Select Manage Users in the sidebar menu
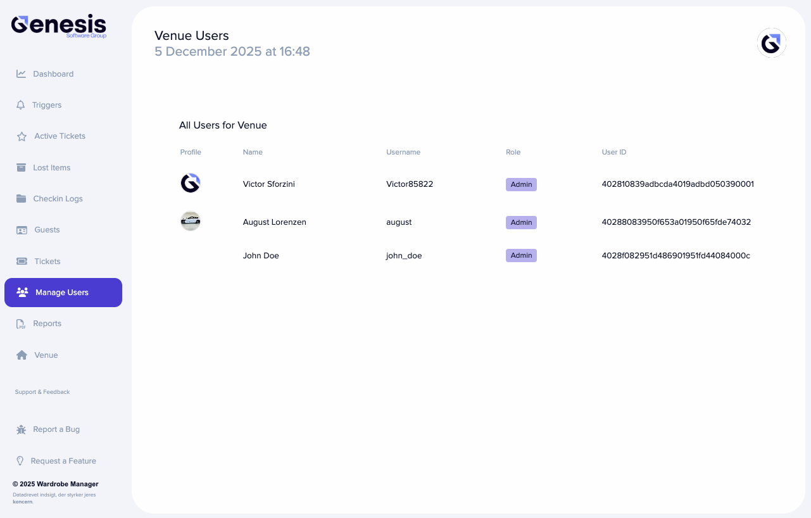This screenshot has height=518, width=811. tap(61, 292)
